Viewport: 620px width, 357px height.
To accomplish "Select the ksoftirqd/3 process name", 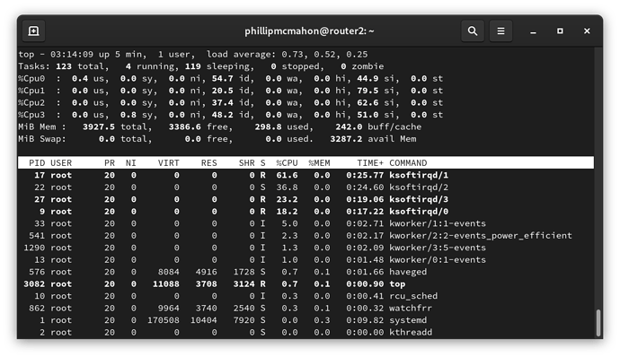I will point(419,199).
